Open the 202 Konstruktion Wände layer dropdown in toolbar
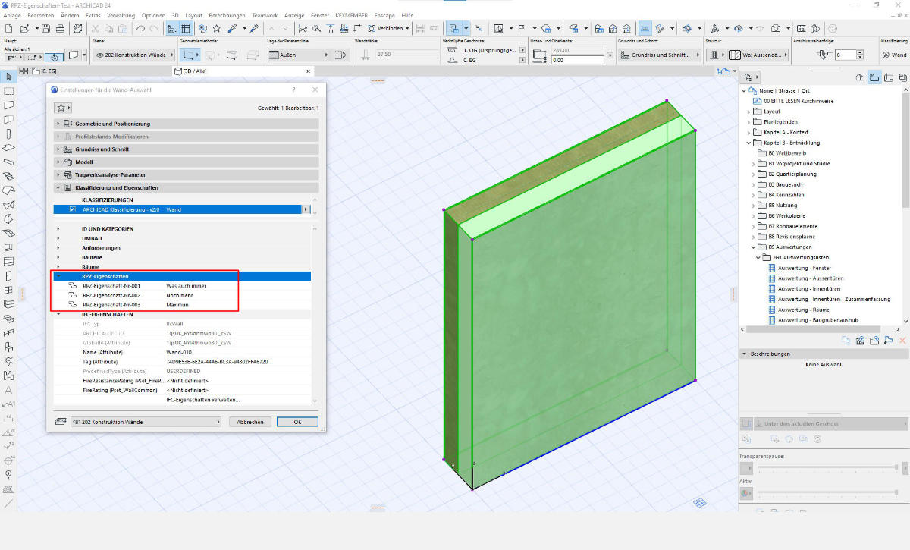This screenshot has width=910, height=550. pyautogui.click(x=134, y=55)
